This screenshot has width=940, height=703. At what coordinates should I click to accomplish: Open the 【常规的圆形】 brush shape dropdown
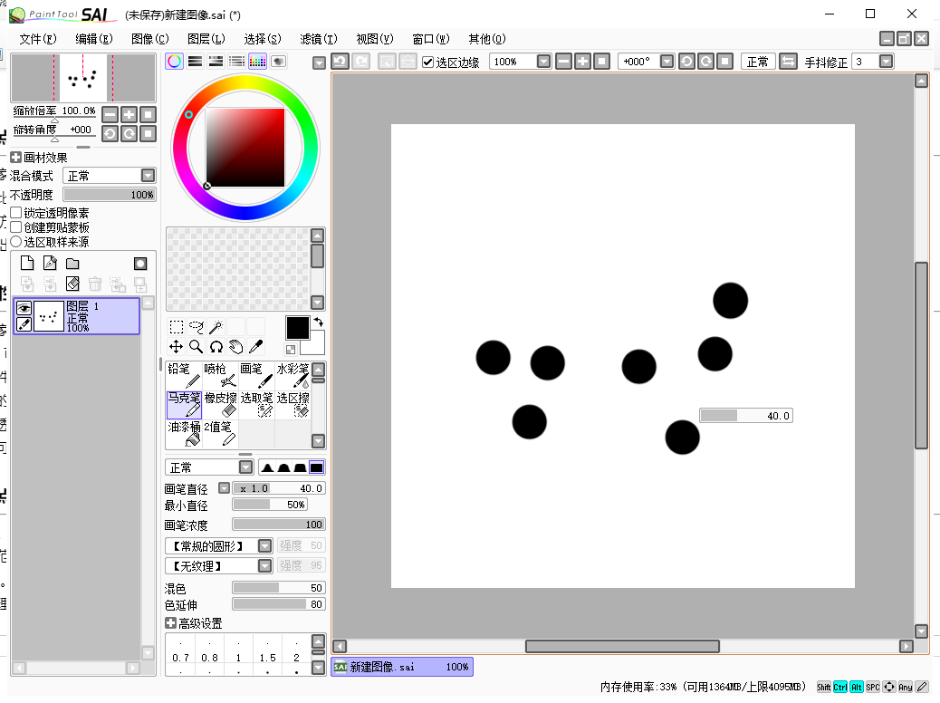click(x=264, y=546)
